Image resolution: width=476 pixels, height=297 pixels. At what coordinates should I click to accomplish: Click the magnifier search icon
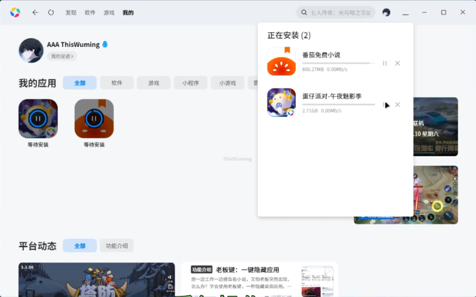pyautogui.click(x=304, y=12)
